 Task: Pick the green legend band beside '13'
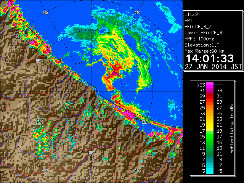tap(210, 142)
